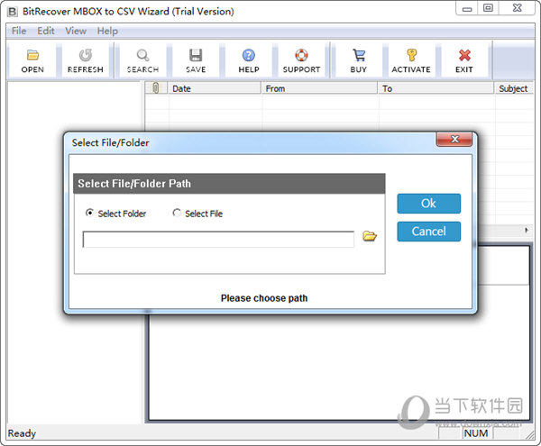Open the View menu
The image size is (541, 446).
76,31
